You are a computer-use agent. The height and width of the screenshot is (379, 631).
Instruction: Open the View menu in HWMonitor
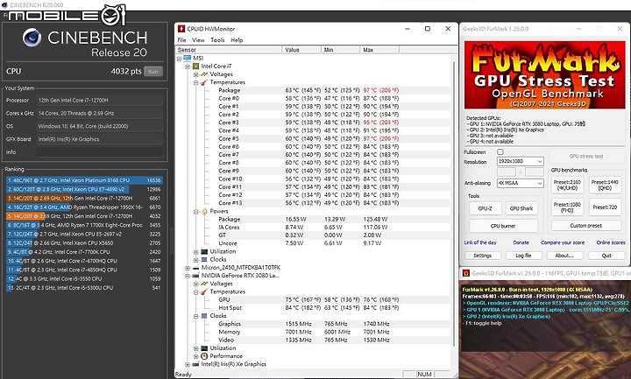(198, 40)
